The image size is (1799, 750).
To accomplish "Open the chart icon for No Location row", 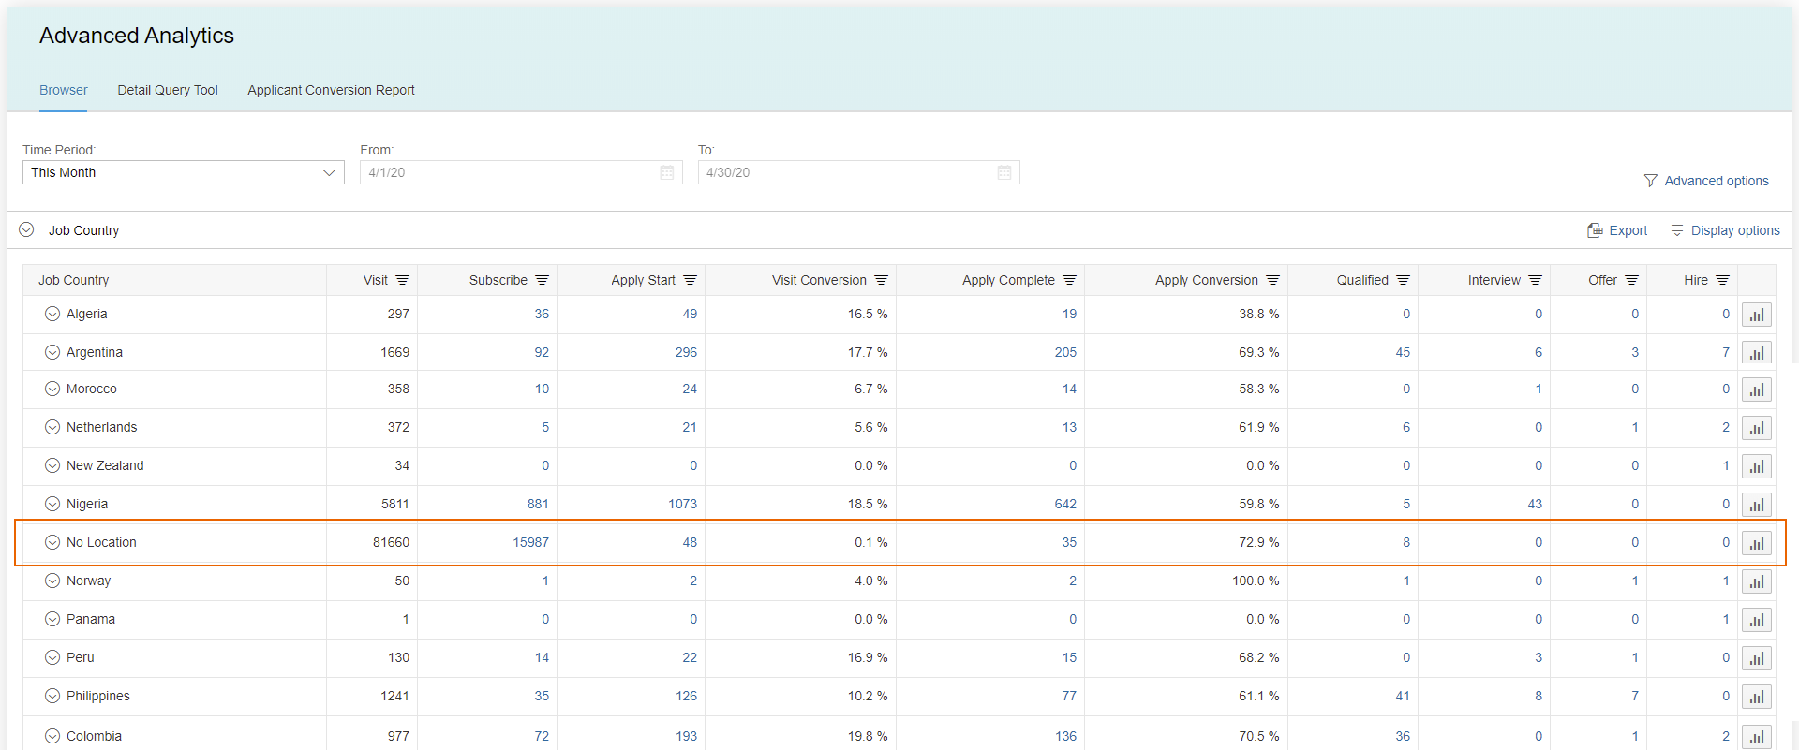I will click(1756, 543).
